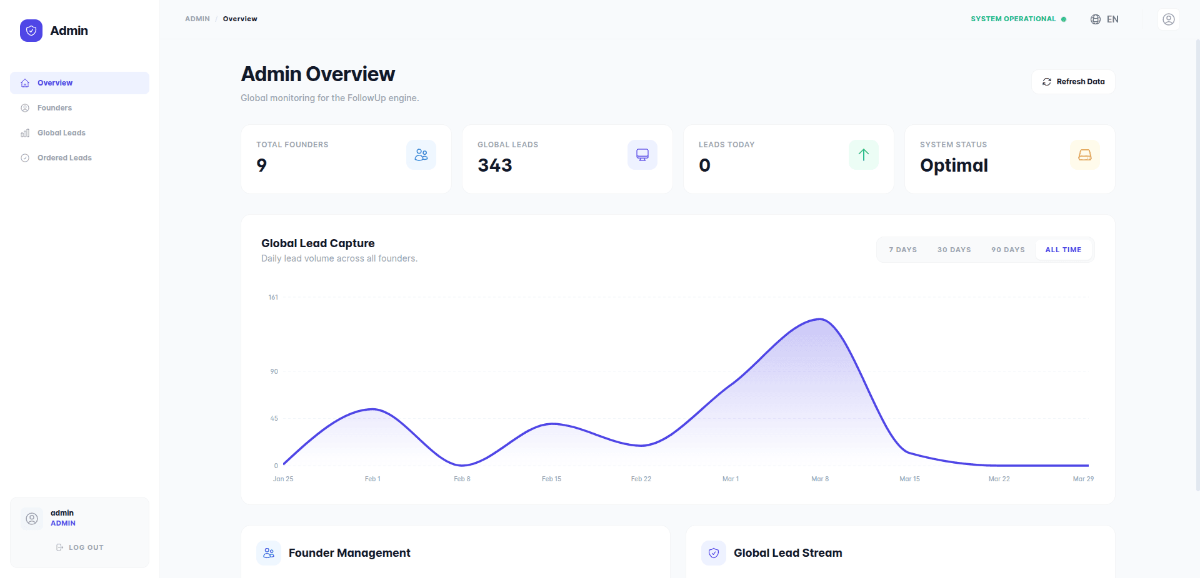
Task: Click the Founder Management users icon
Action: click(x=269, y=553)
